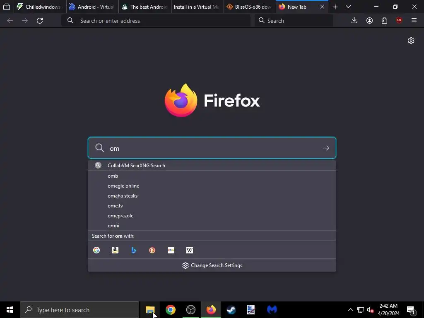Select CollabVM SearXNG Search entry
Image resolution: width=424 pixels, height=318 pixels.
click(x=212, y=166)
